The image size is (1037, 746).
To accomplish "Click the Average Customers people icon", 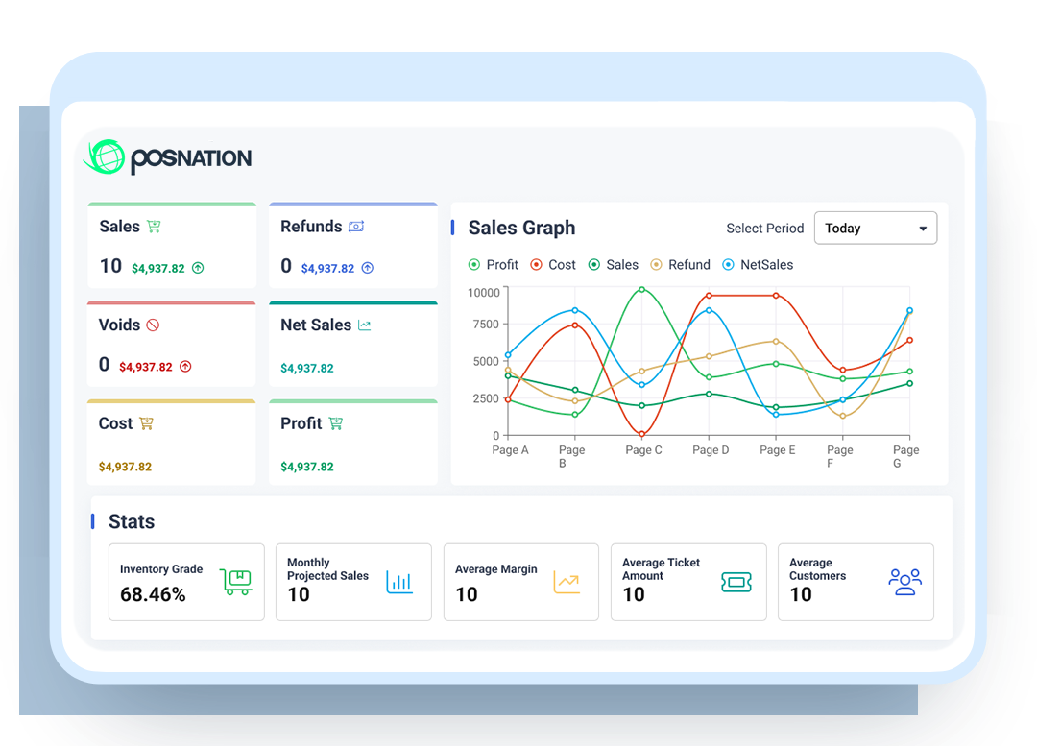I will 904,582.
